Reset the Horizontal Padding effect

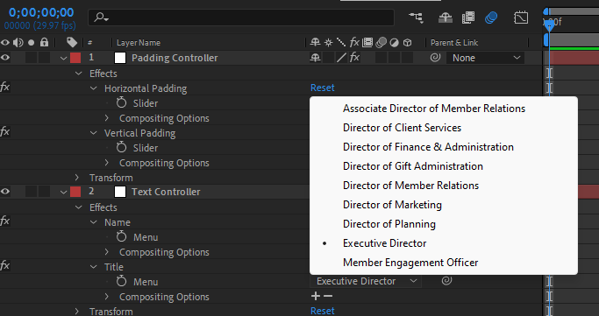[x=323, y=88]
